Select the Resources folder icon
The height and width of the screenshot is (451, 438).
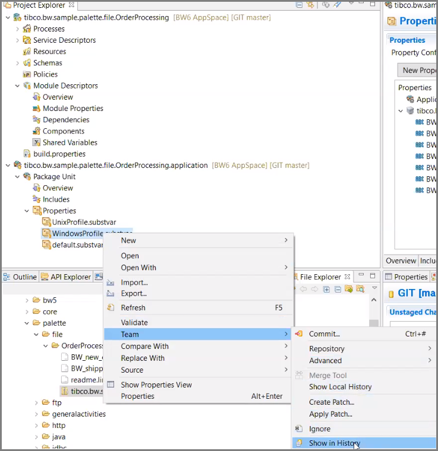pyautogui.click(x=27, y=52)
